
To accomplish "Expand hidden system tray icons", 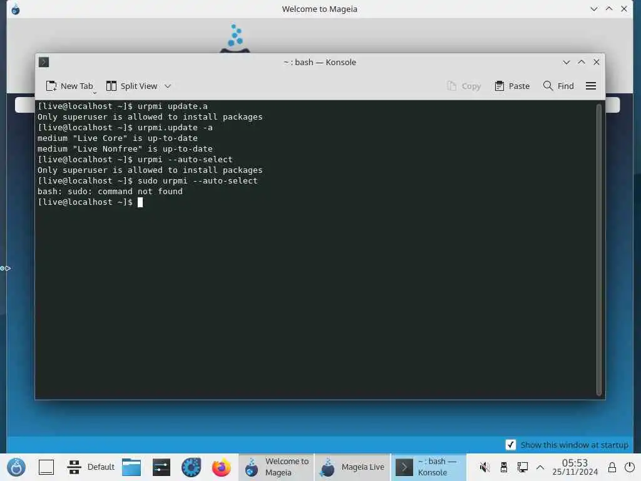I will point(540,467).
